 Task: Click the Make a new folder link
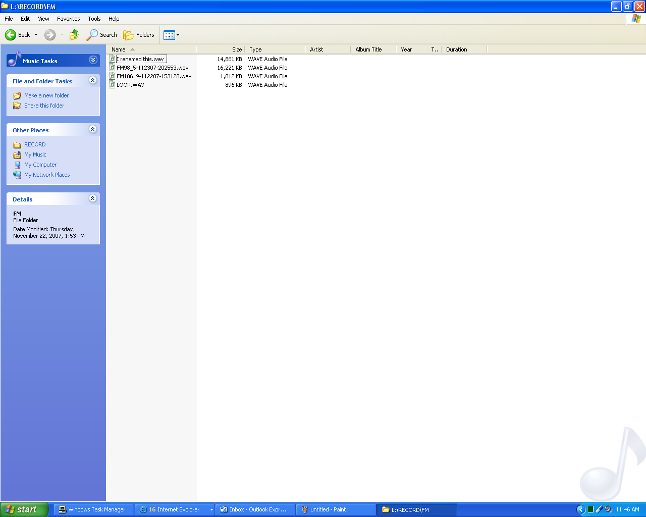tap(46, 95)
